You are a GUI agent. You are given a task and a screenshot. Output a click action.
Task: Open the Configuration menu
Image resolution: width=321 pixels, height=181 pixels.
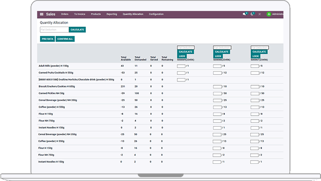[x=156, y=14]
